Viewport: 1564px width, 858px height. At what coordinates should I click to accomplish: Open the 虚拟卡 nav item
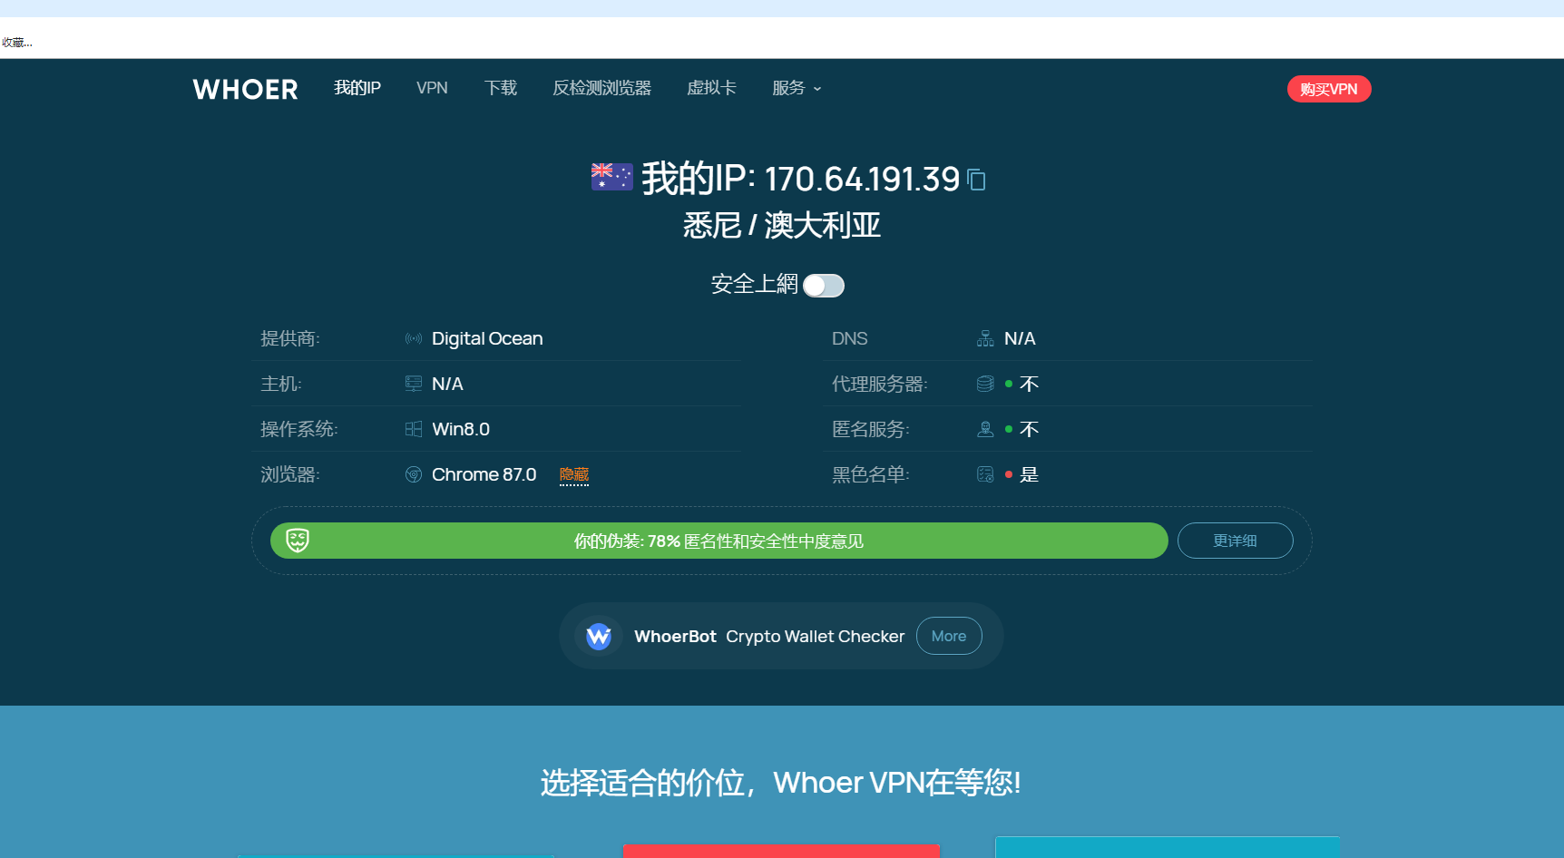(x=711, y=88)
